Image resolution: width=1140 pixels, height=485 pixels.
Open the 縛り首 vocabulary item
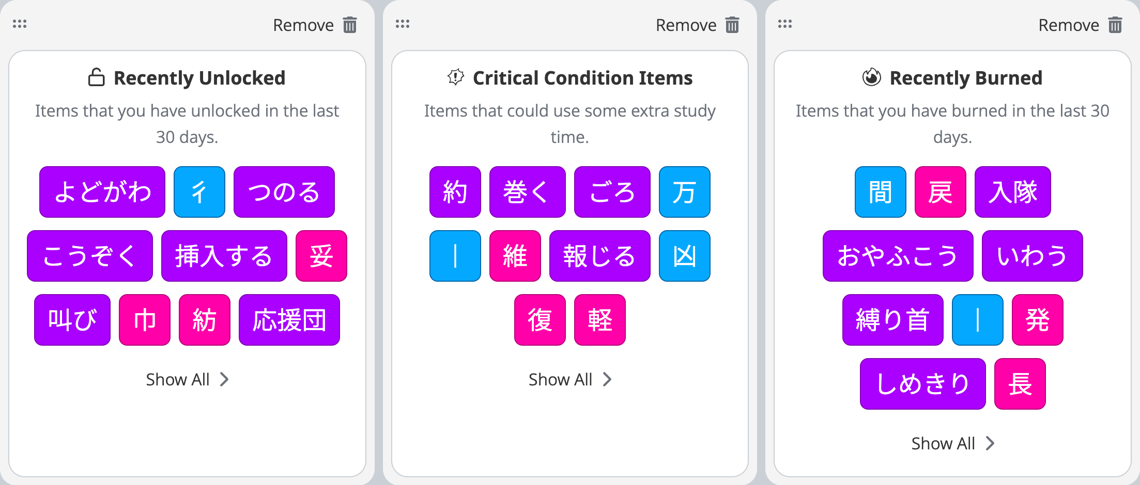893,320
